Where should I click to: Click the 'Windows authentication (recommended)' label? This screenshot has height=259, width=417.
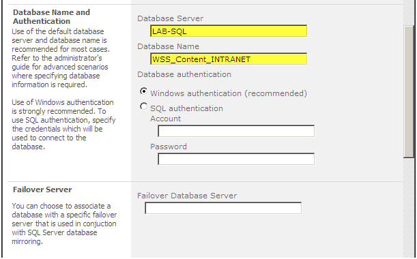[x=229, y=93]
